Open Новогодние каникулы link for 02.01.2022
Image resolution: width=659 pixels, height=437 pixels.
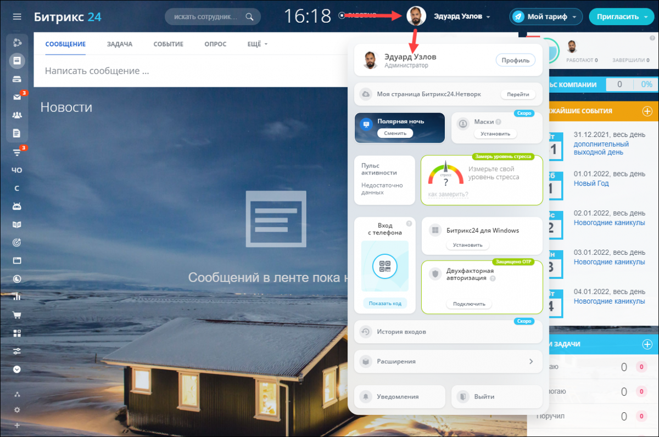tap(610, 222)
